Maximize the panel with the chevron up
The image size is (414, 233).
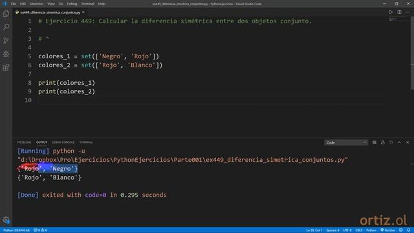(399, 142)
